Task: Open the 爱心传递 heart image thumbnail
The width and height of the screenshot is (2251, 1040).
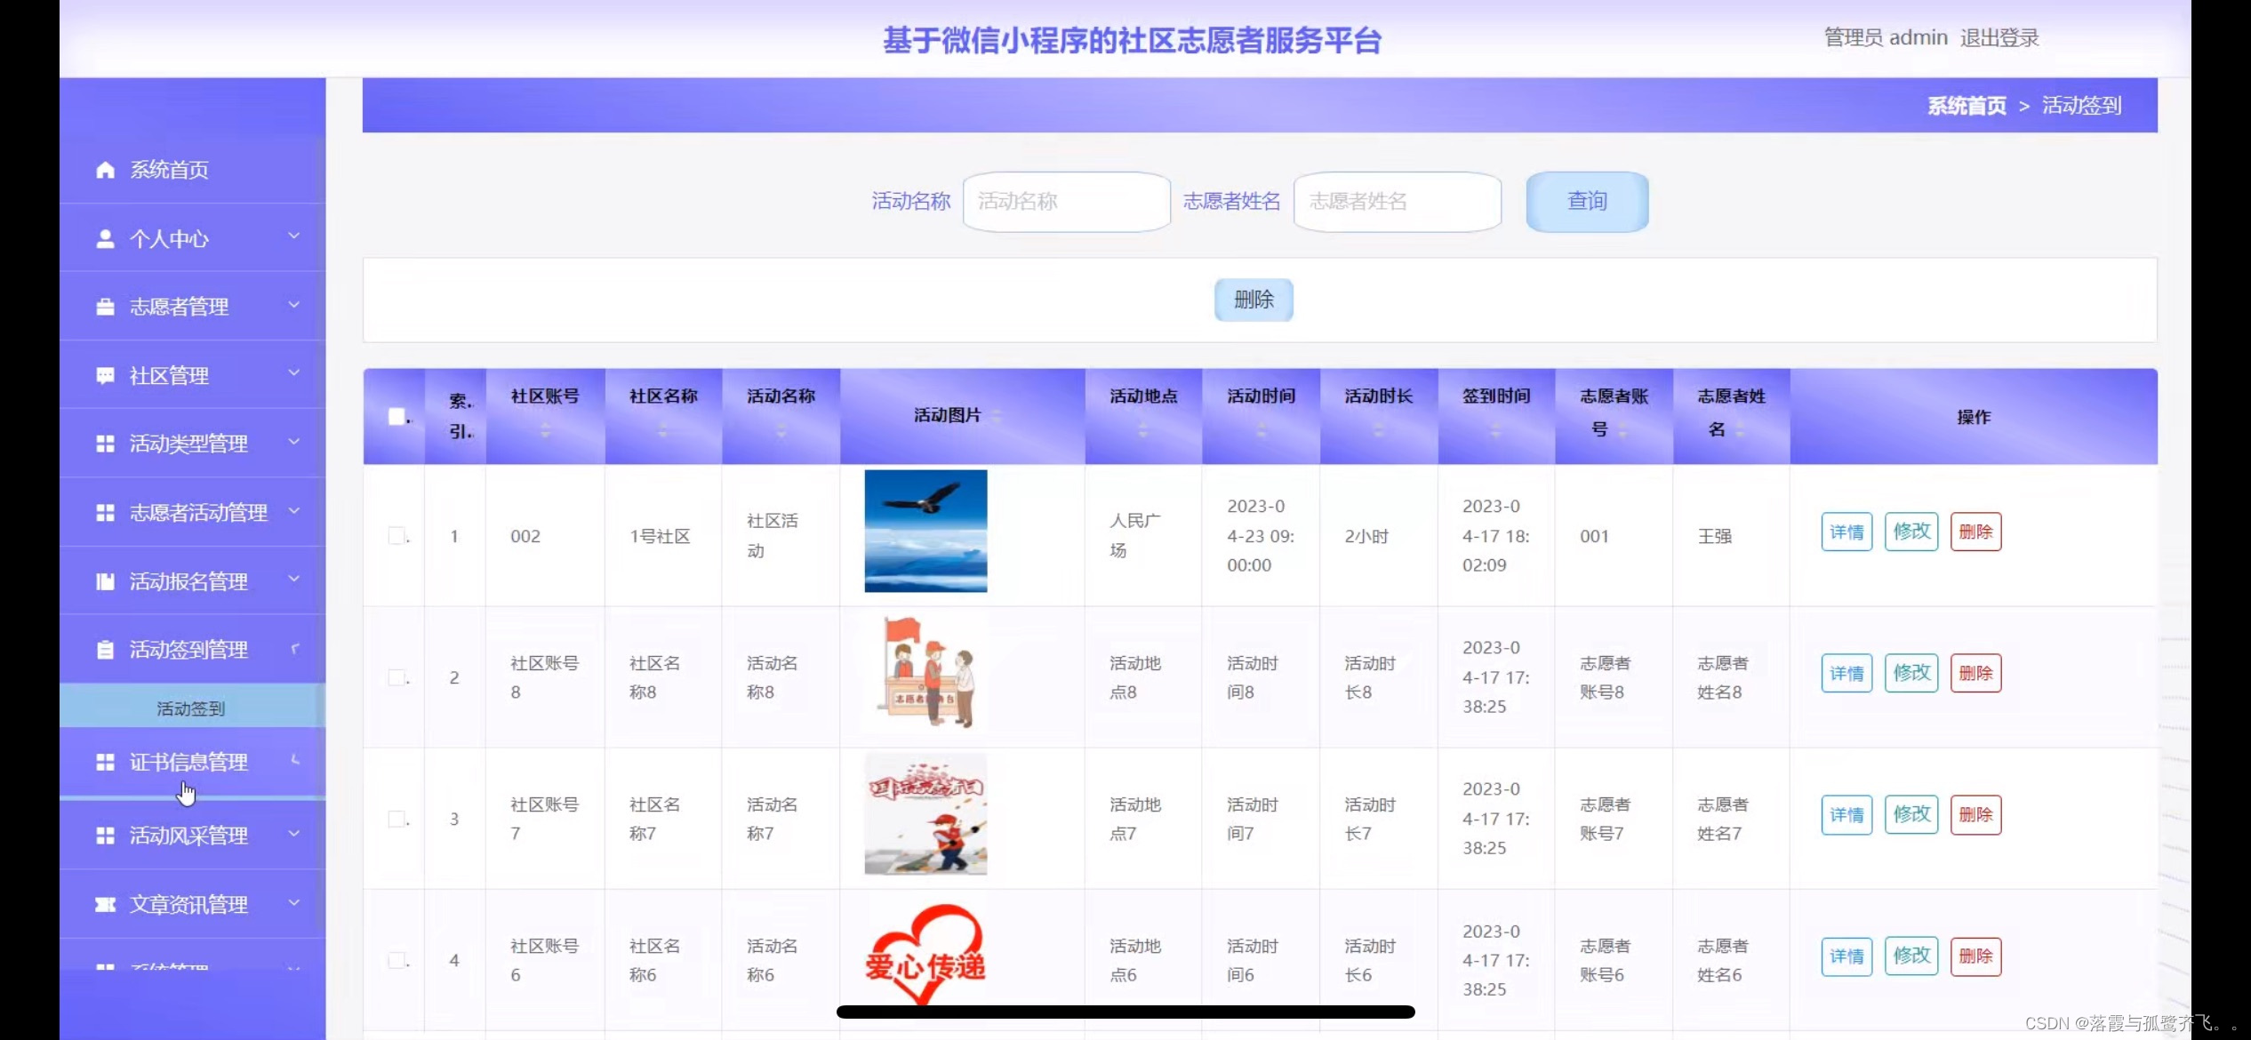Action: pyautogui.click(x=925, y=956)
